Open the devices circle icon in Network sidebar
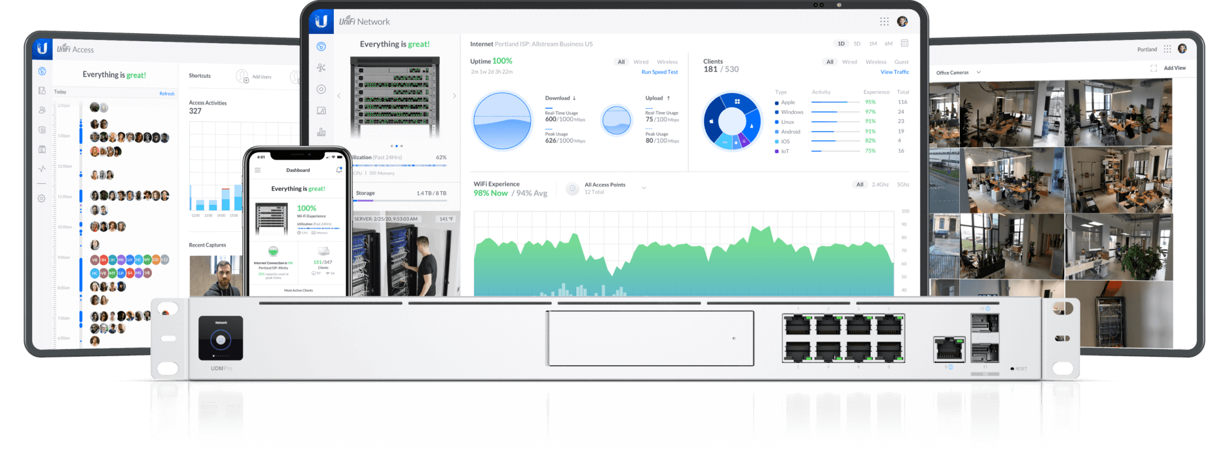1229x460 pixels. [x=321, y=89]
